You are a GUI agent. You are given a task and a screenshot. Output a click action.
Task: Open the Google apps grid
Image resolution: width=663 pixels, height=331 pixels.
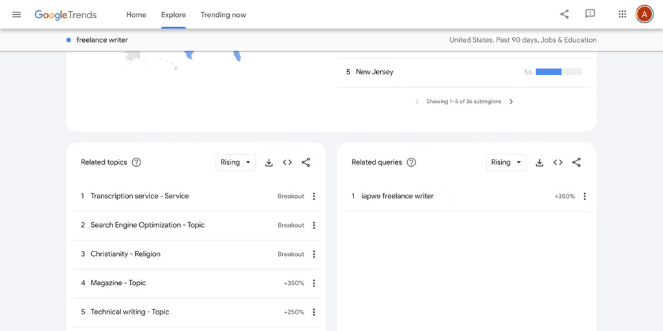click(622, 14)
